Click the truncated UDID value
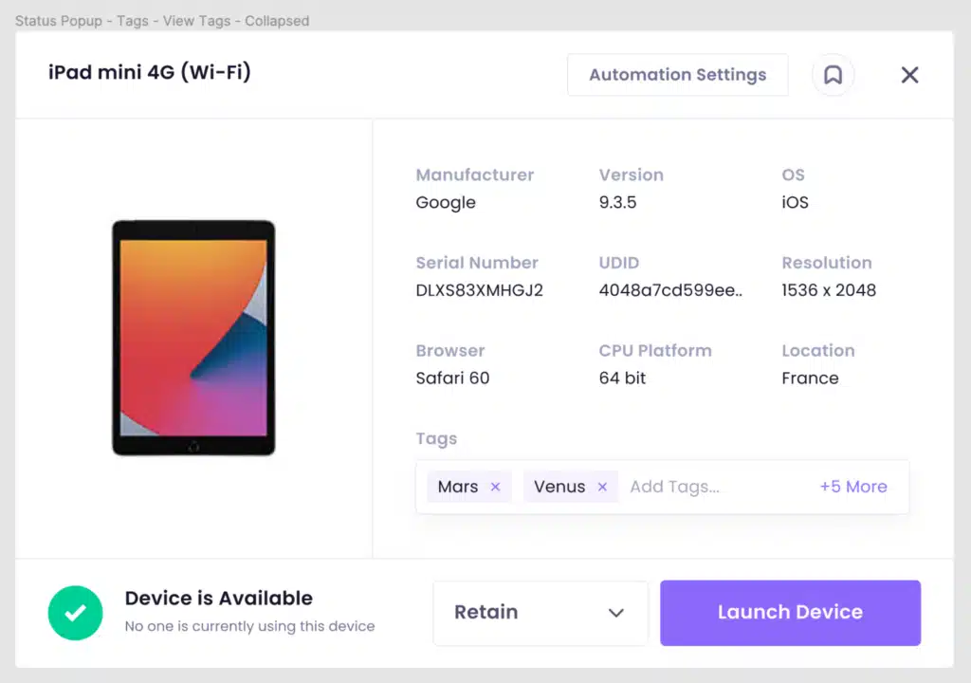Screen dimensions: 971x683 (670, 290)
